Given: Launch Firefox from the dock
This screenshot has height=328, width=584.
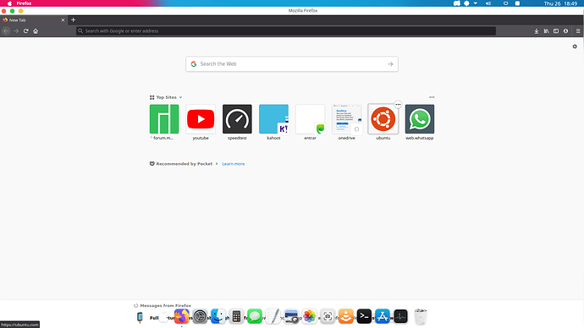Looking at the screenshot, I should point(181,316).
